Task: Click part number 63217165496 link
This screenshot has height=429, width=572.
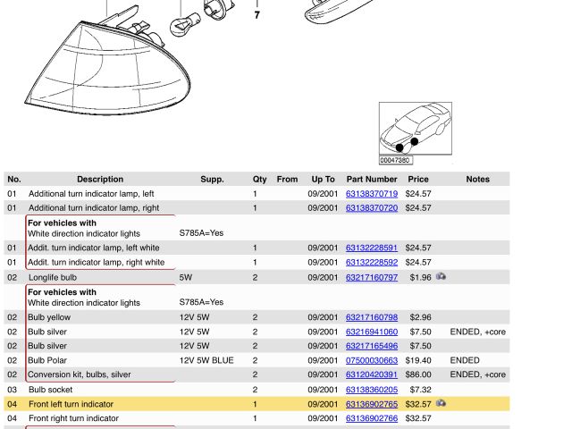Action: (371, 346)
